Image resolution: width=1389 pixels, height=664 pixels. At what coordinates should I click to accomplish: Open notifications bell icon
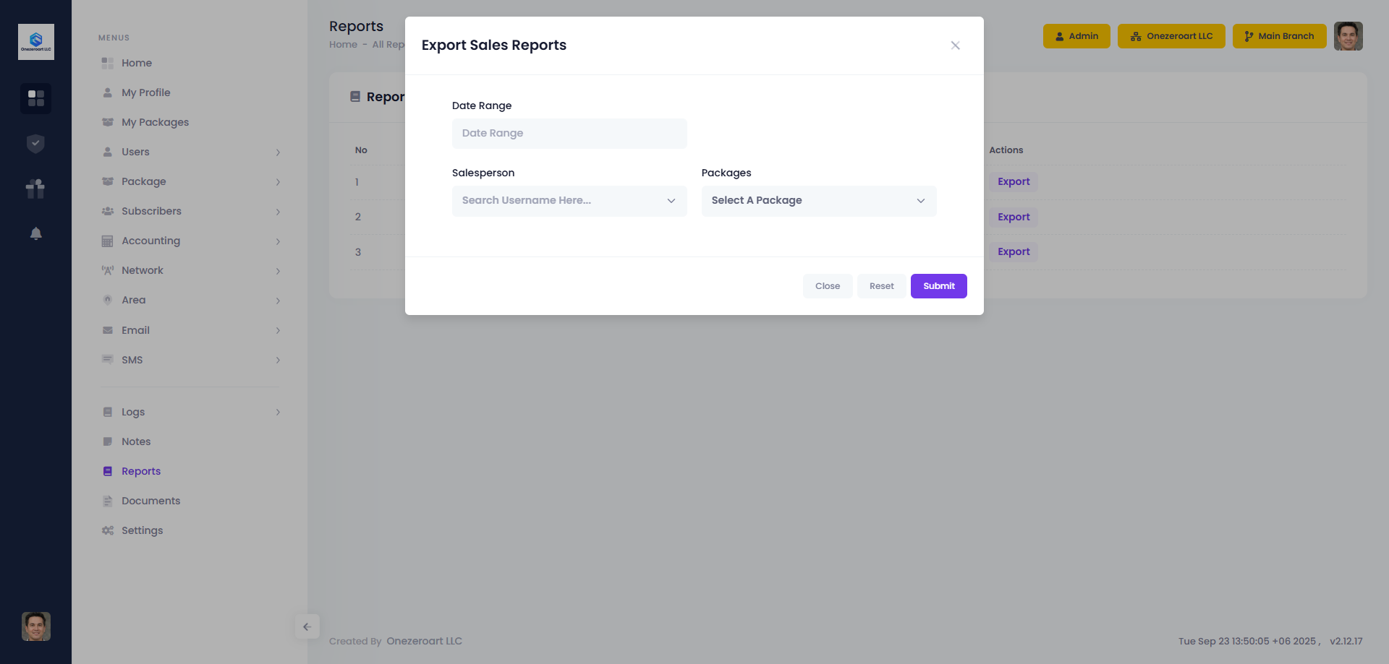[x=35, y=233]
